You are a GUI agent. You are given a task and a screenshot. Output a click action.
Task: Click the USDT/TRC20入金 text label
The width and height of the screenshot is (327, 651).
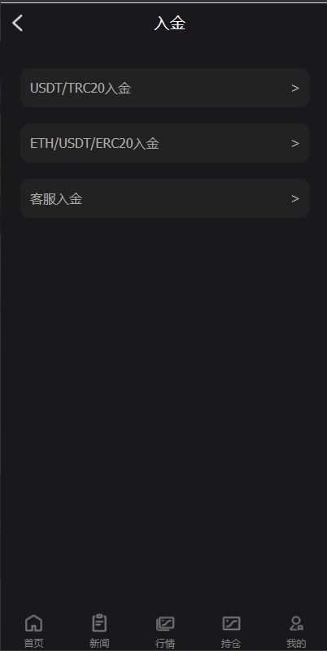click(81, 89)
